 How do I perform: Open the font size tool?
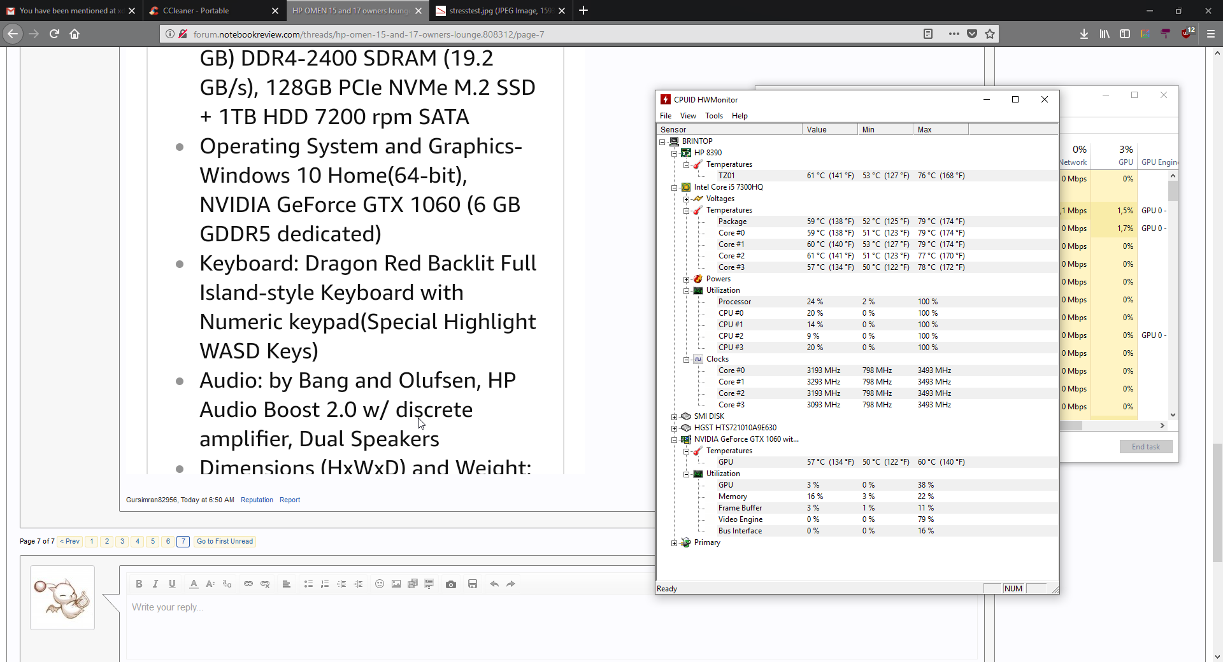point(210,584)
